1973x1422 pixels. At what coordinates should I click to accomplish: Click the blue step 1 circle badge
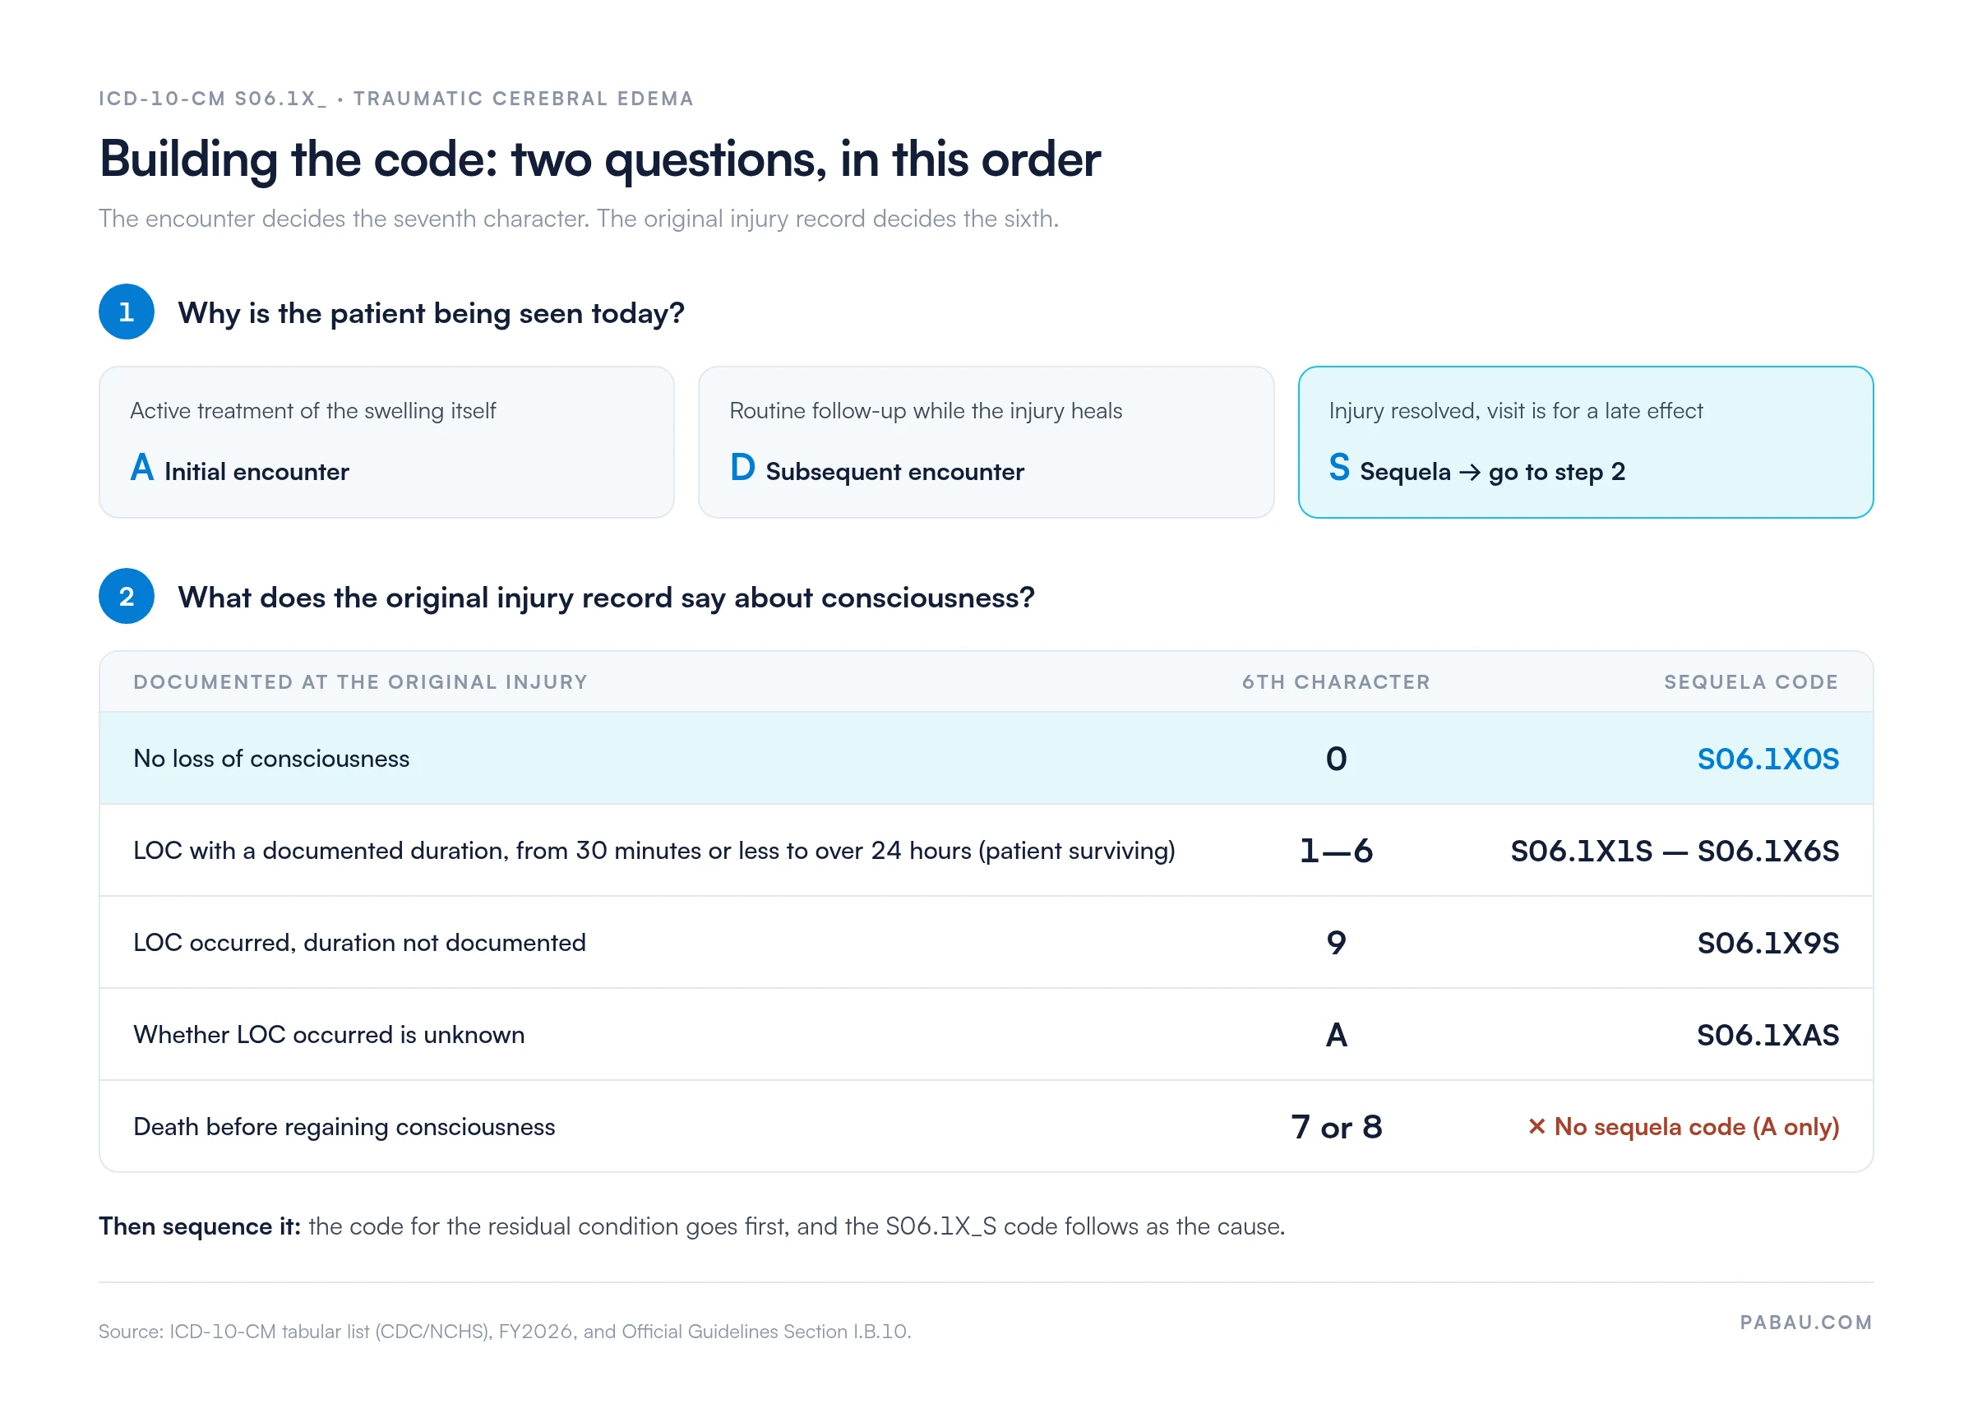point(126,312)
